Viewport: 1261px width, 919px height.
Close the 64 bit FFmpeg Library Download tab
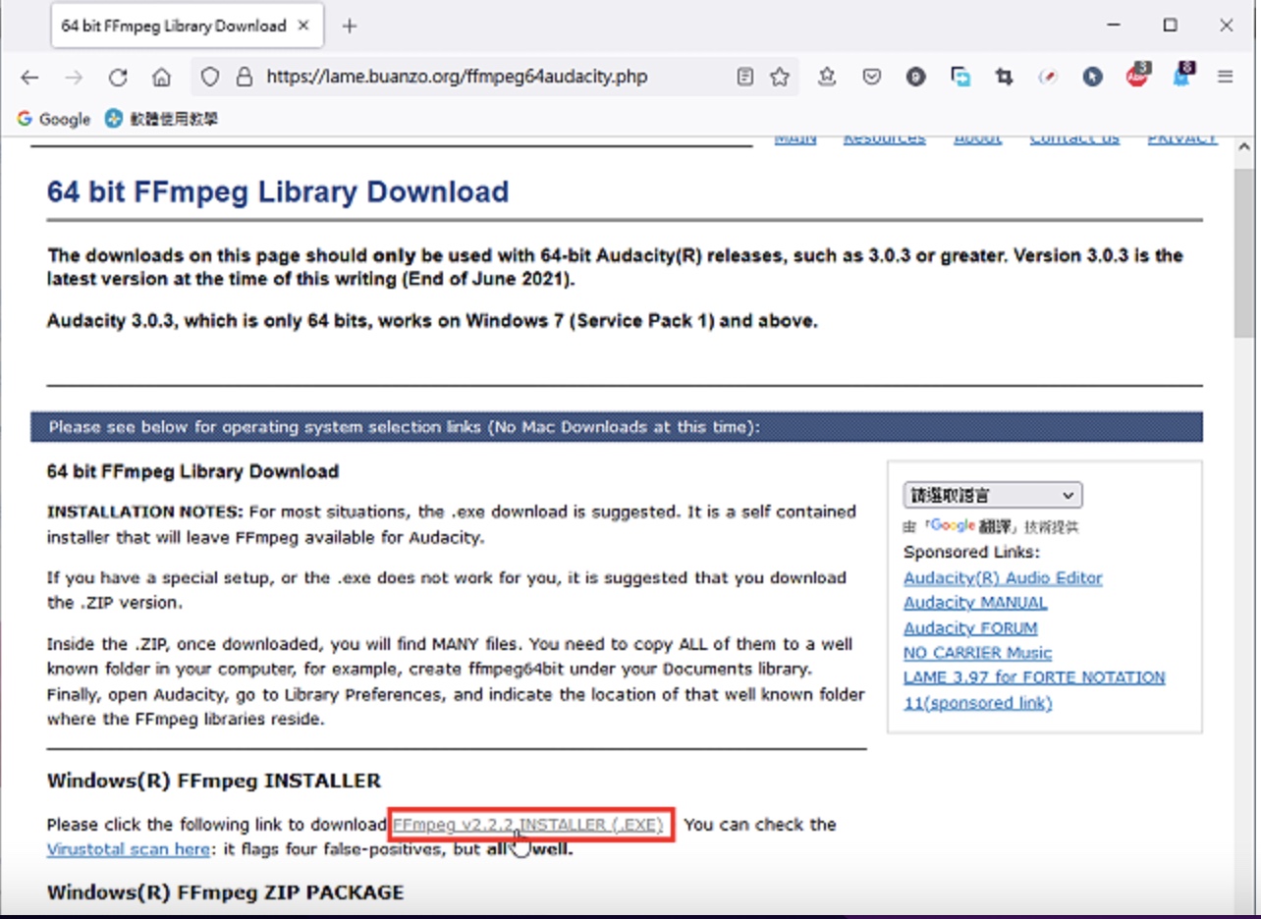coord(304,27)
